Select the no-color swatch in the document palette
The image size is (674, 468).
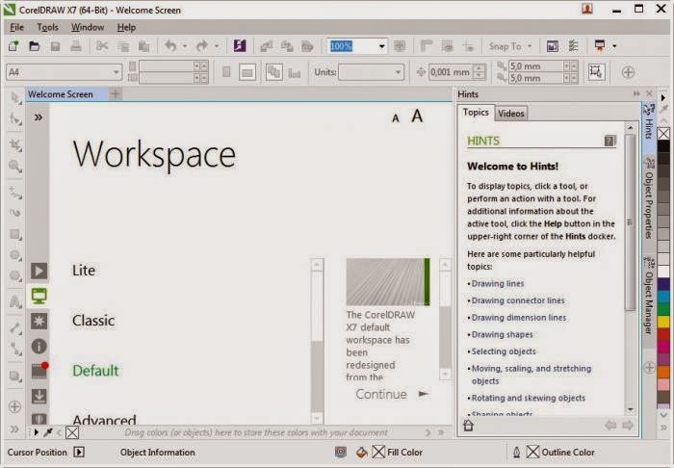72,432
